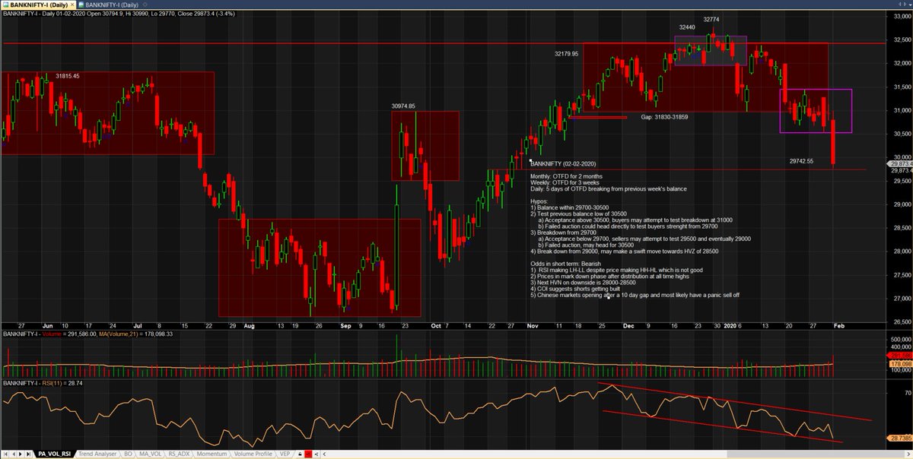The width and height of the screenshot is (913, 459).
Task: Click the red icon next to the lock
Action: coord(308,454)
